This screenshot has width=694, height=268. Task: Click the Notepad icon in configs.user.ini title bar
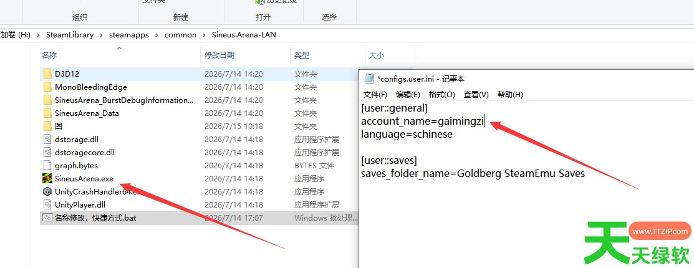click(369, 79)
